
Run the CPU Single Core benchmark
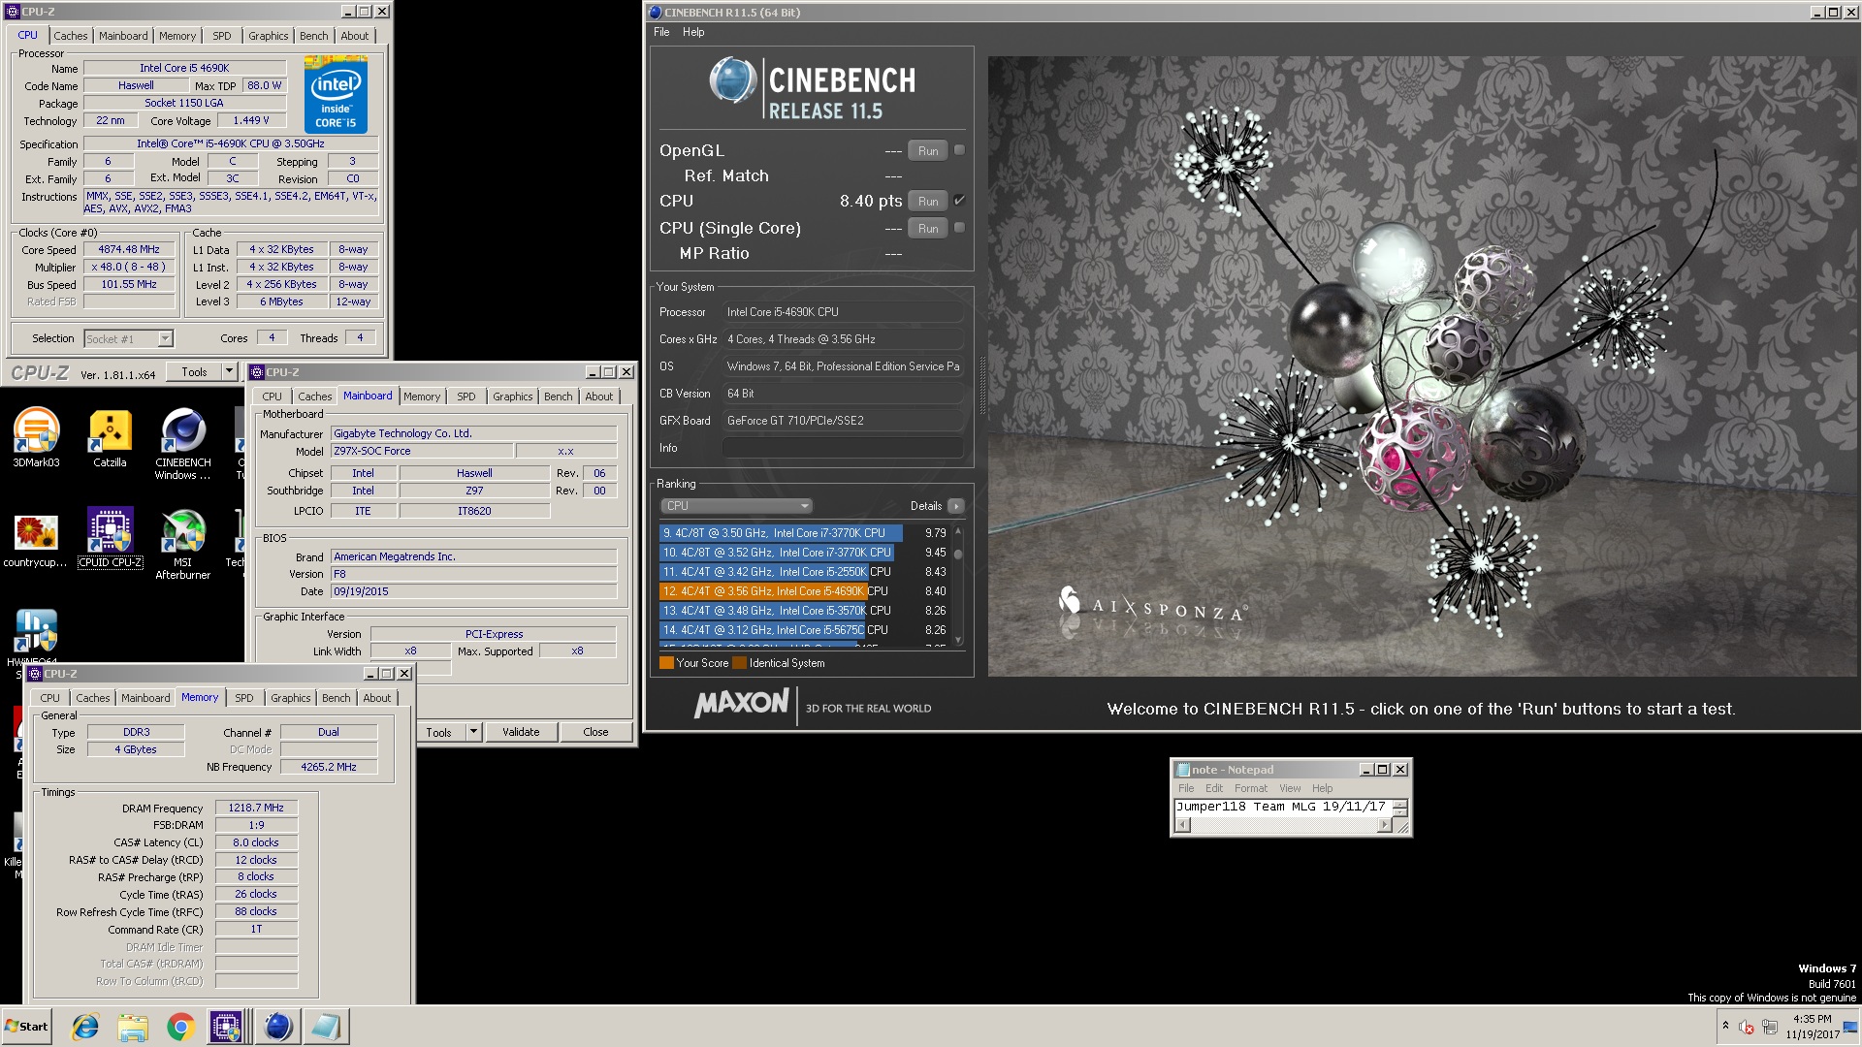(x=928, y=228)
